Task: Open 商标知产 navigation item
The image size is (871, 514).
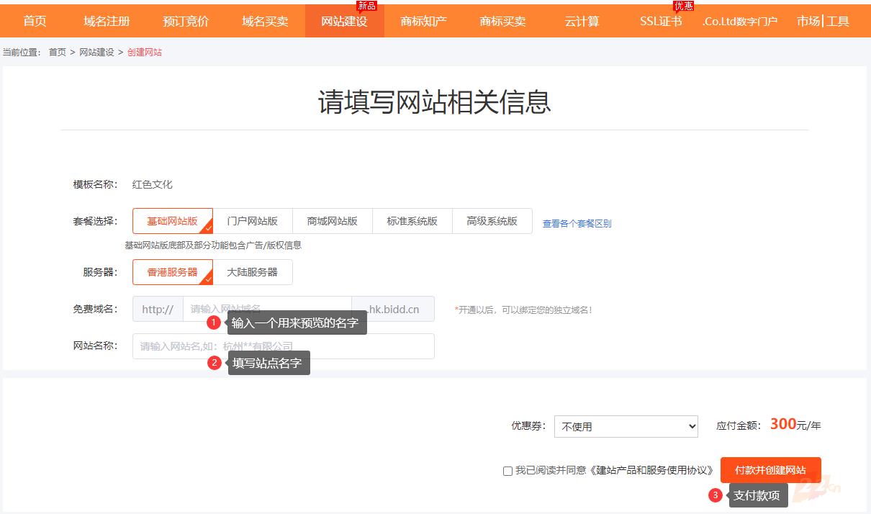Action: click(x=423, y=21)
